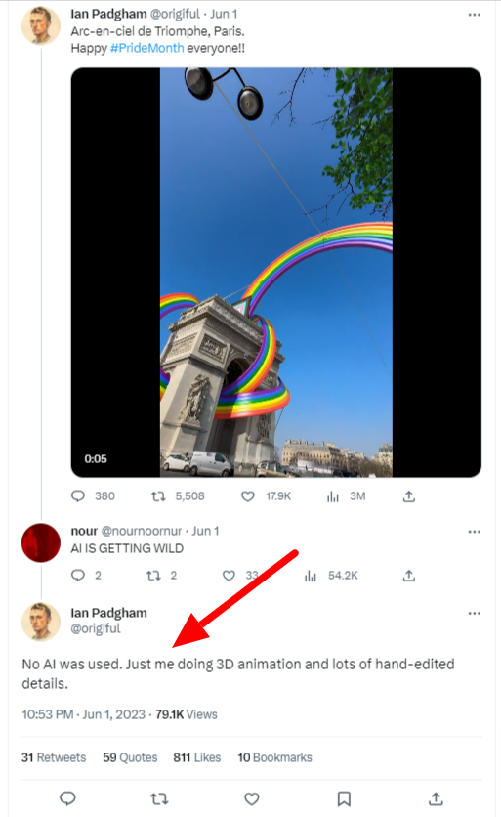Open Ian Padgham's avatar on the first tweet

click(41, 25)
